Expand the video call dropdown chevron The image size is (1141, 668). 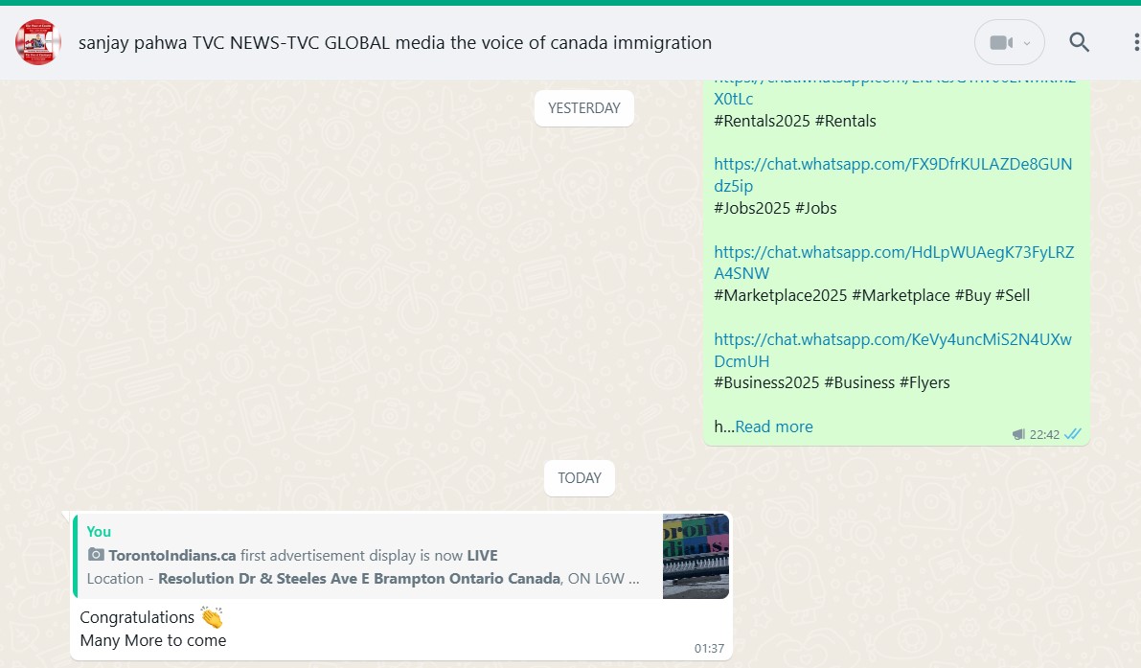[x=1027, y=43]
